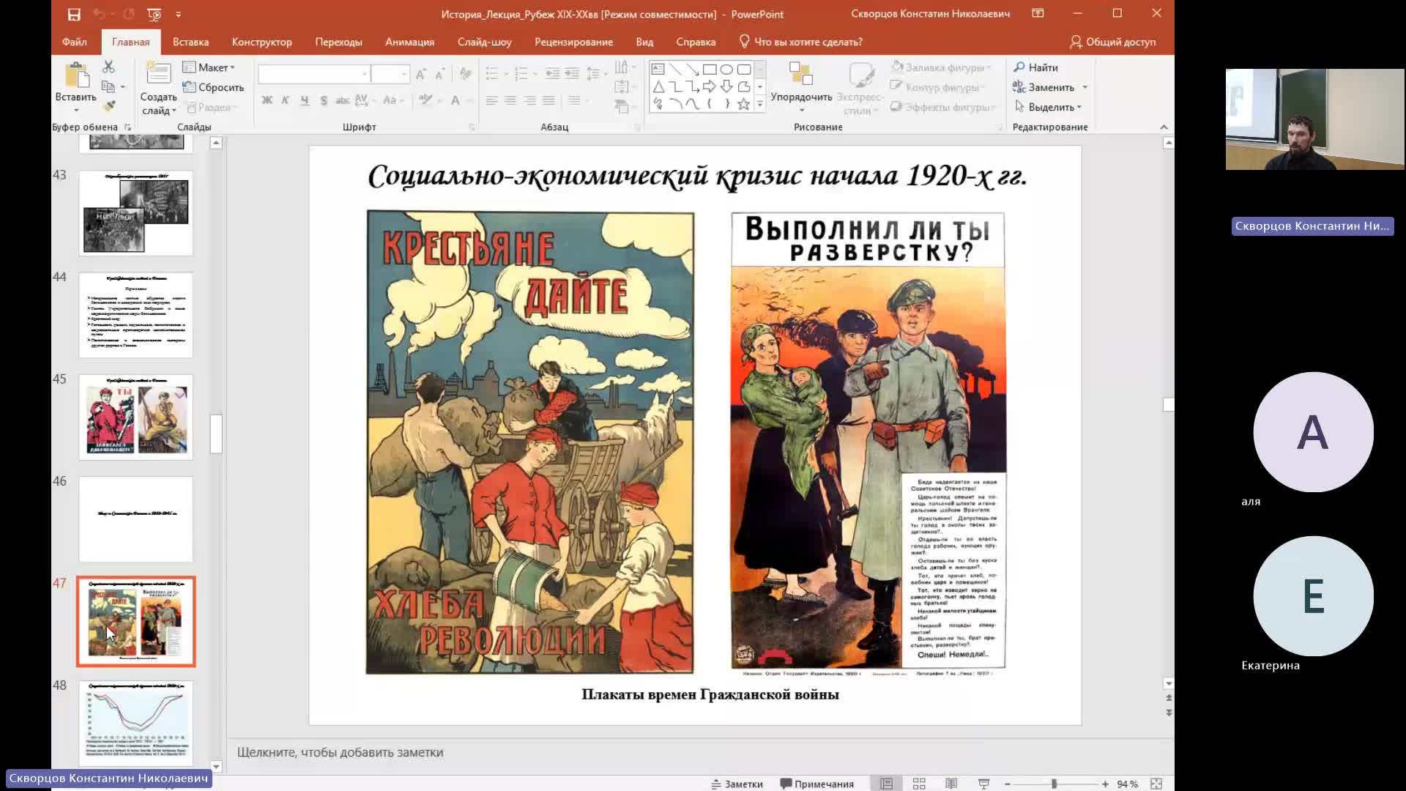Open Шрифт font dialog launcher
This screenshot has width=1406, height=791.
tap(472, 127)
